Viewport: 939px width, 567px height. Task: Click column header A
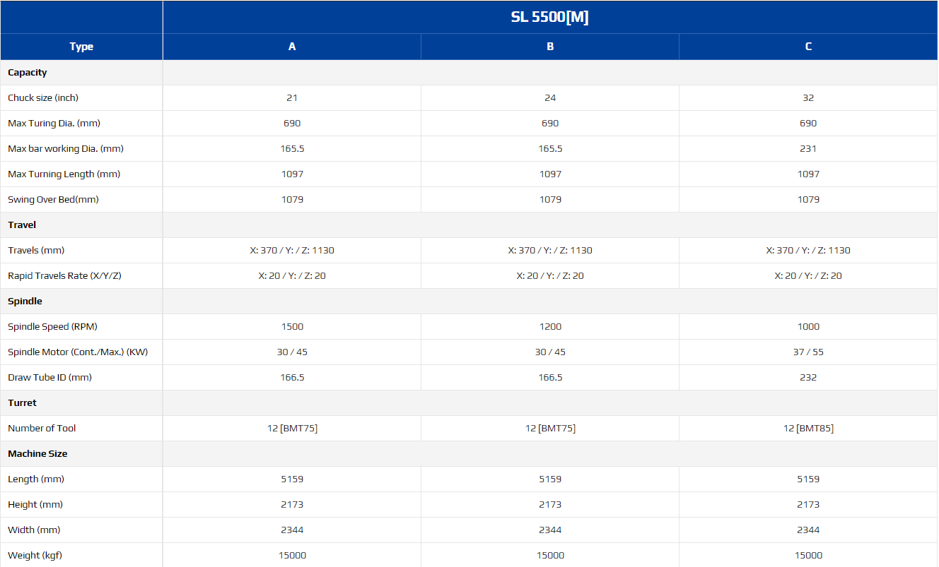pos(292,47)
